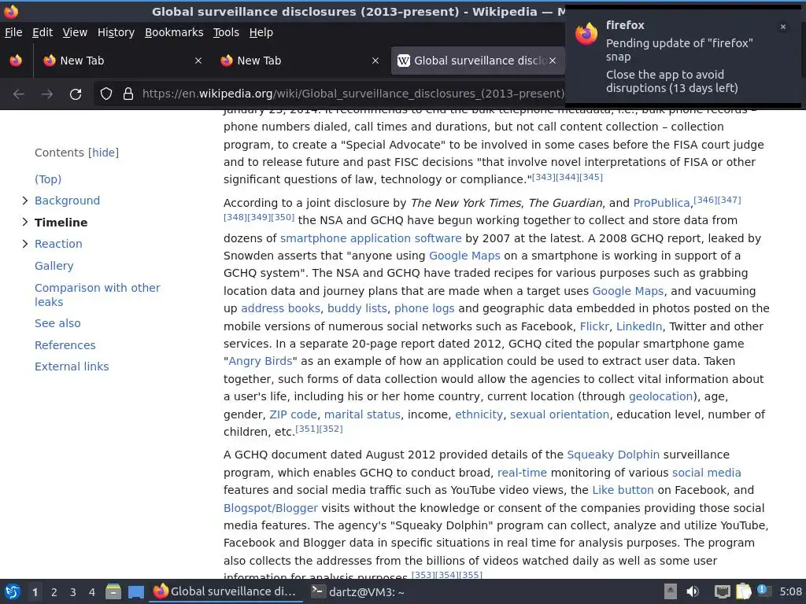Open the History menu

click(x=116, y=32)
